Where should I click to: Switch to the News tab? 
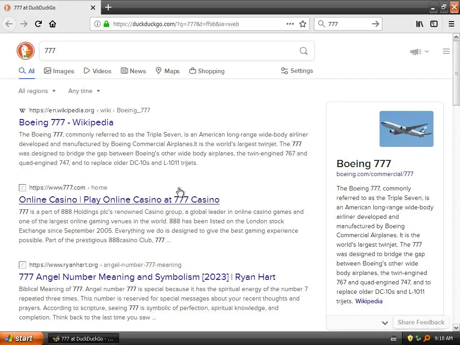133,71
